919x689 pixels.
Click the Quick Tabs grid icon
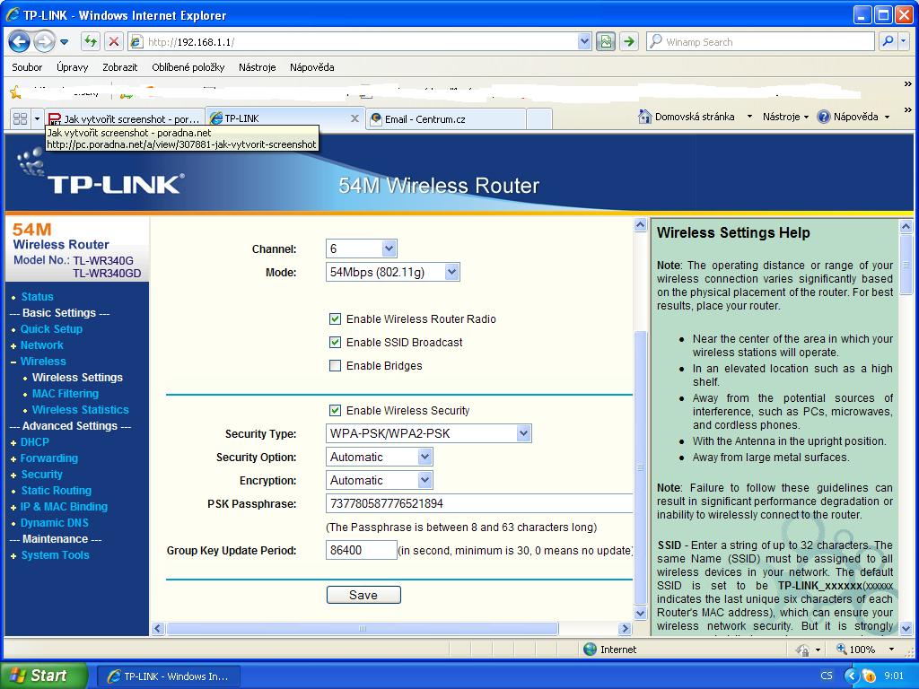click(x=20, y=119)
